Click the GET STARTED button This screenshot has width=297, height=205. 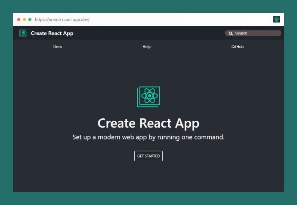148,156
